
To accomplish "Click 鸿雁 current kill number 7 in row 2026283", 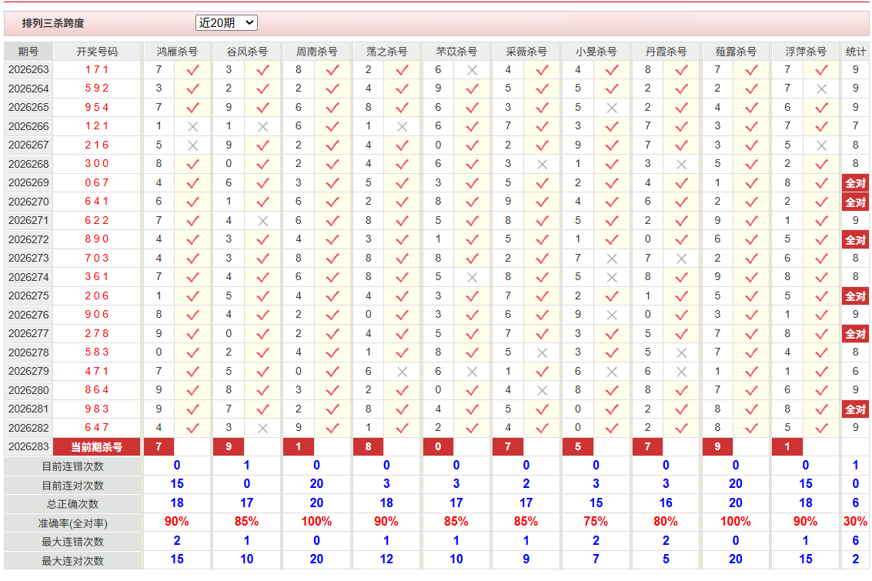I will [x=159, y=446].
